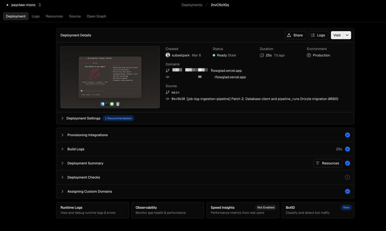
Task: Click the duration clock icon
Action: coord(262,55)
